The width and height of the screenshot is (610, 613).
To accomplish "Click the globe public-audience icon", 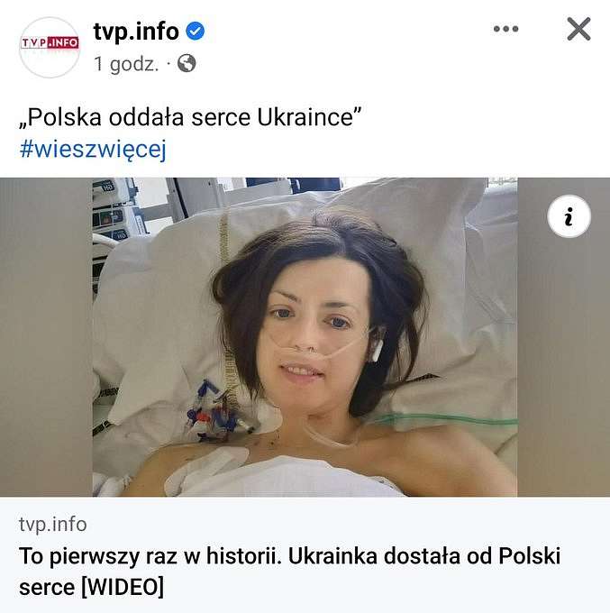I will coord(187,63).
